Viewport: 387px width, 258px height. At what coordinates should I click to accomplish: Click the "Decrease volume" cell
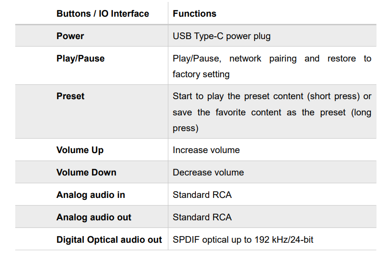208,172
